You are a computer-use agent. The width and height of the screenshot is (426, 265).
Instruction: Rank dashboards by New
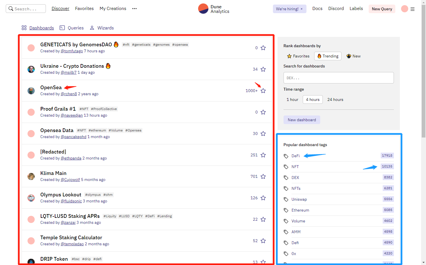353,56
